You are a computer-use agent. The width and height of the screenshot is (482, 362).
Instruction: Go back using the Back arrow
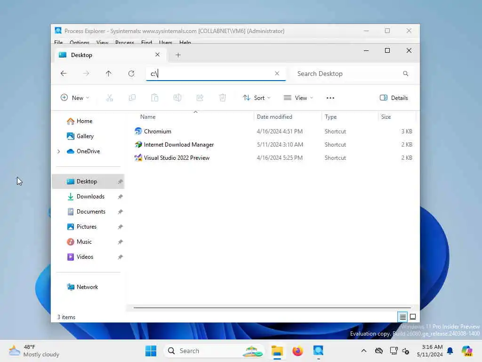point(64,74)
